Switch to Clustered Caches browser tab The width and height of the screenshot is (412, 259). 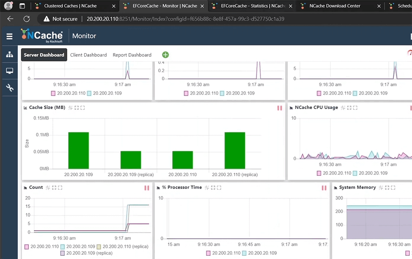pos(70,6)
